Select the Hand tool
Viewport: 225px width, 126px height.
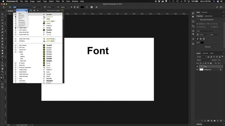[2, 69]
